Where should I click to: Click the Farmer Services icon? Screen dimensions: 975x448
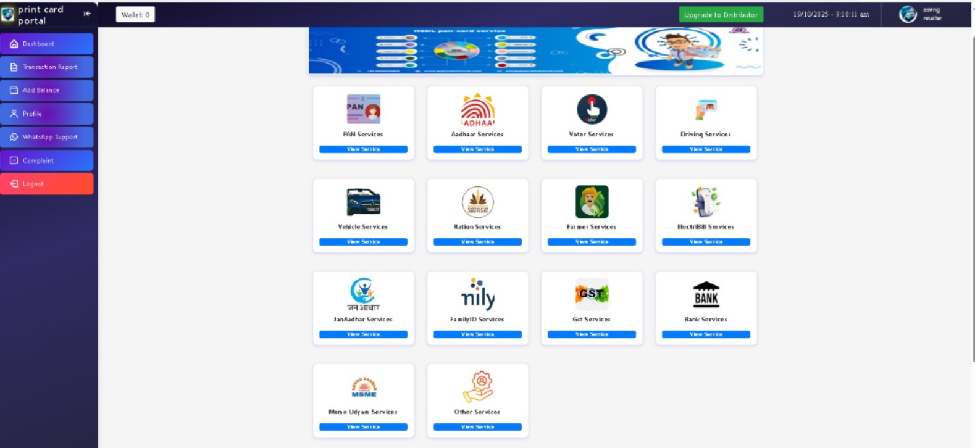592,202
